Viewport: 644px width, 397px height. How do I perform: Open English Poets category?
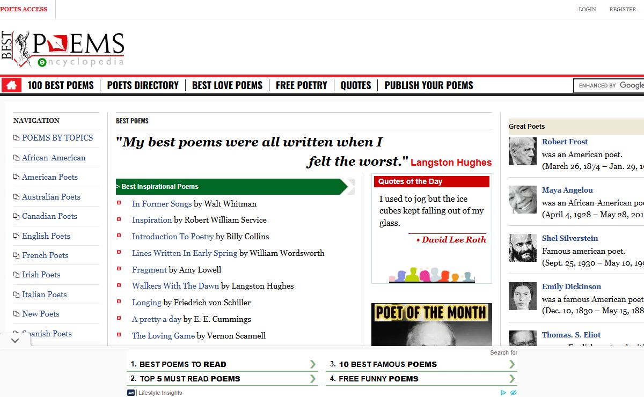pos(46,236)
